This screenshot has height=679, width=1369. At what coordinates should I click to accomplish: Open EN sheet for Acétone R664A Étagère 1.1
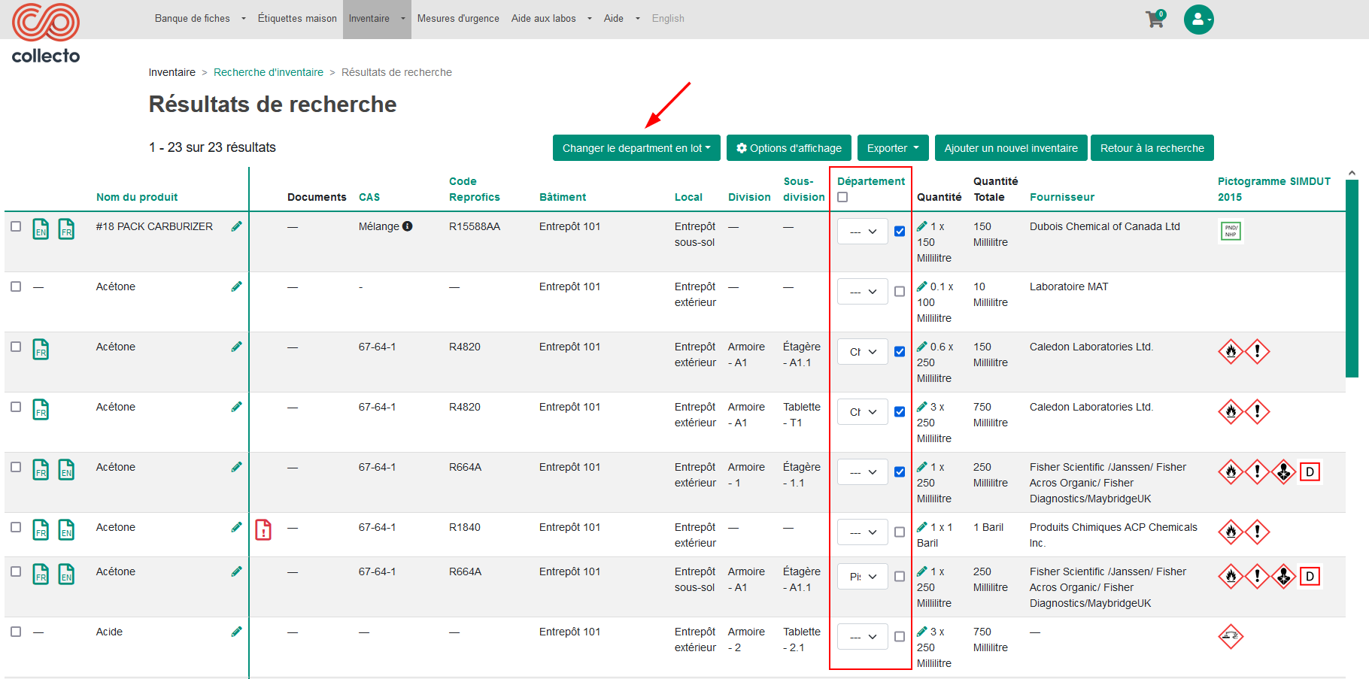pos(67,469)
